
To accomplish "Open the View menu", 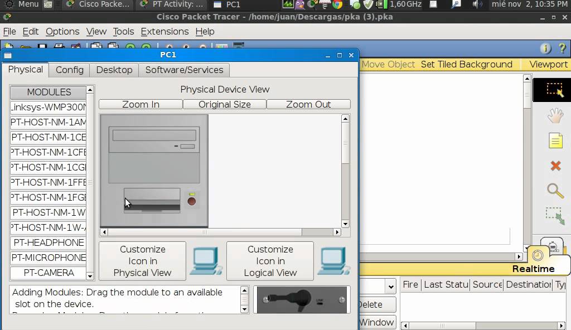I will (96, 32).
